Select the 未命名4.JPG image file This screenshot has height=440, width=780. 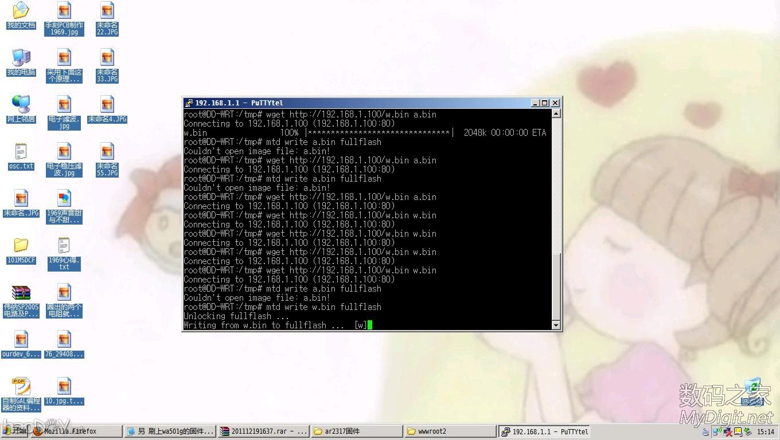point(107,104)
